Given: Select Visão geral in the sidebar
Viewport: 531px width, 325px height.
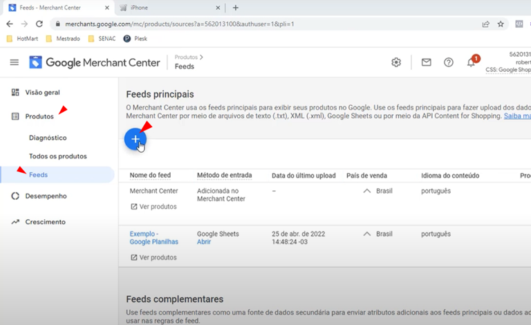Looking at the screenshot, I should tap(42, 92).
